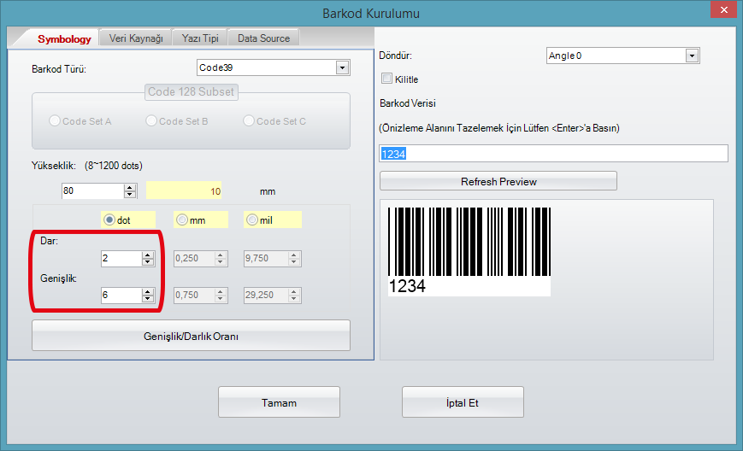
Task: Enable the Kilitle checkbox
Action: (386, 79)
